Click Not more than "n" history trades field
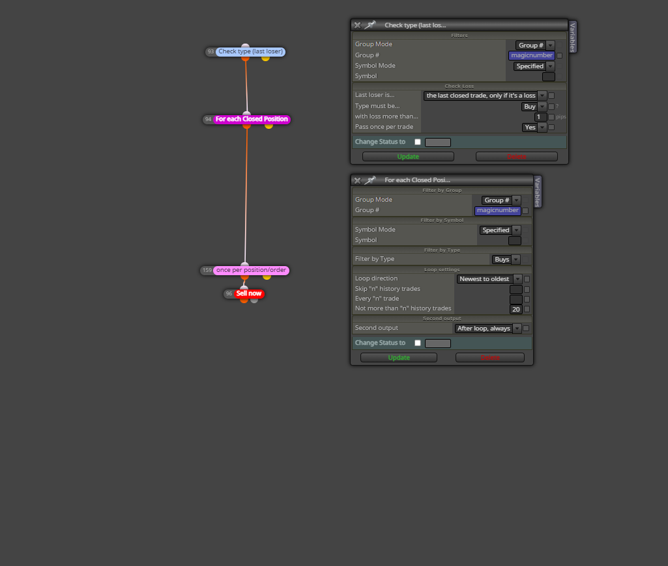 [516, 309]
